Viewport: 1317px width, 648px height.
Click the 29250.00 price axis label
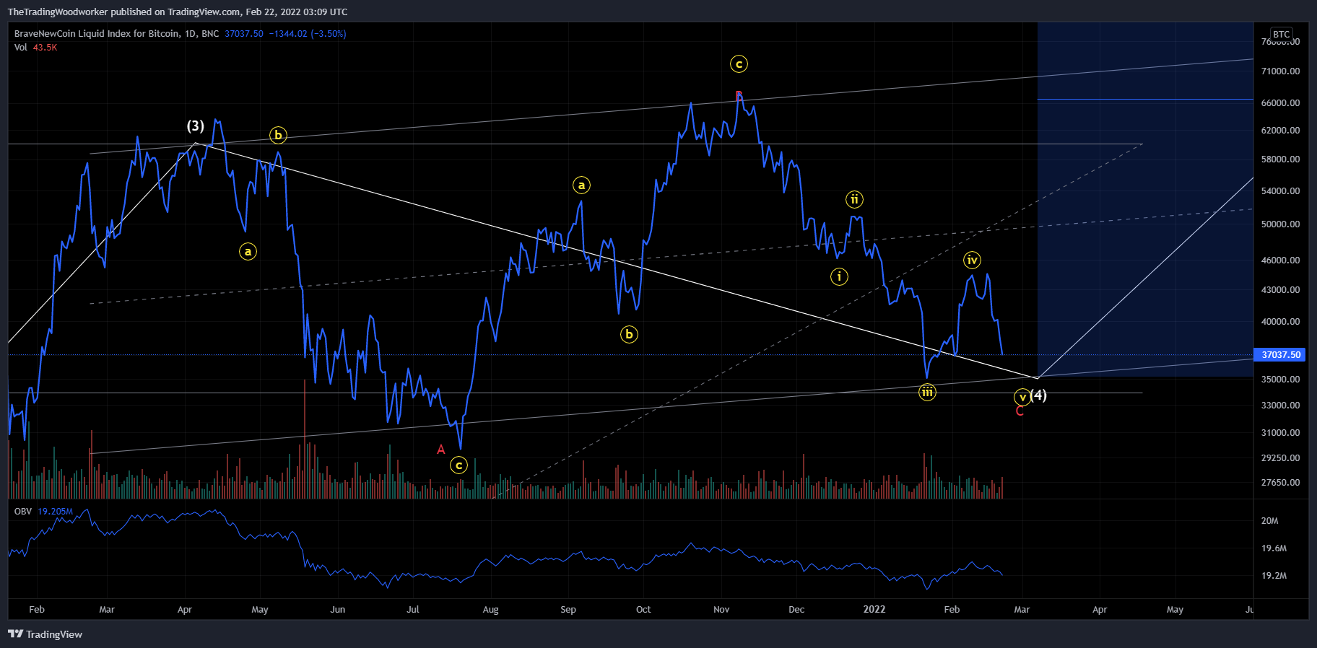tap(1280, 458)
